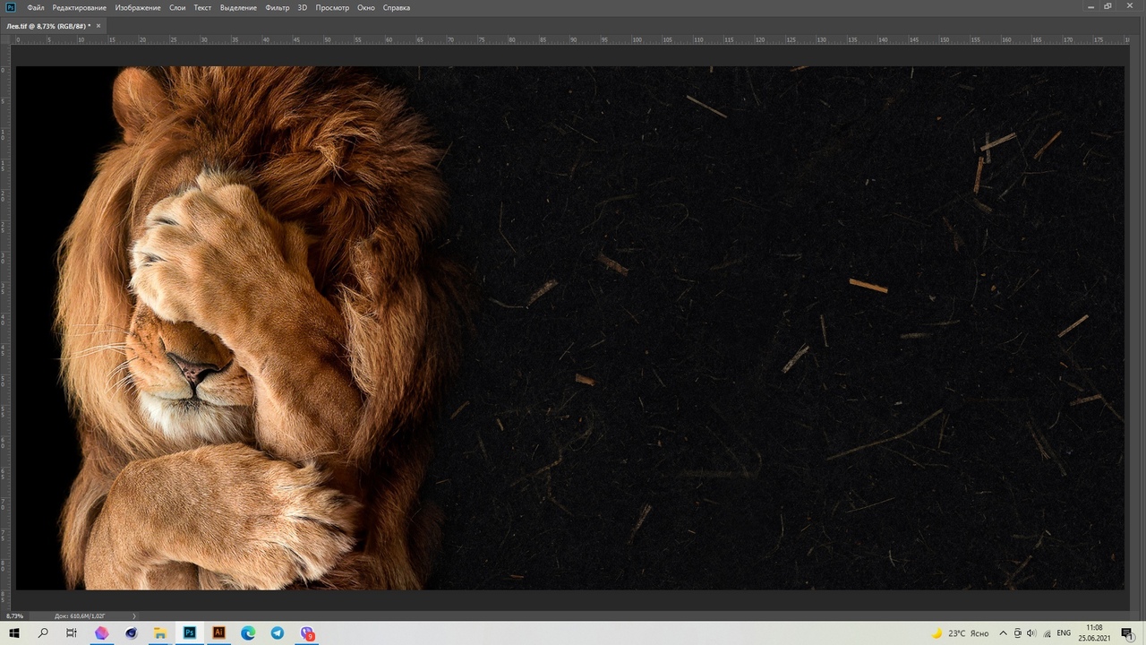1146x645 pixels.
Task: Switch to Illustrator on the taskbar
Action: click(x=219, y=633)
